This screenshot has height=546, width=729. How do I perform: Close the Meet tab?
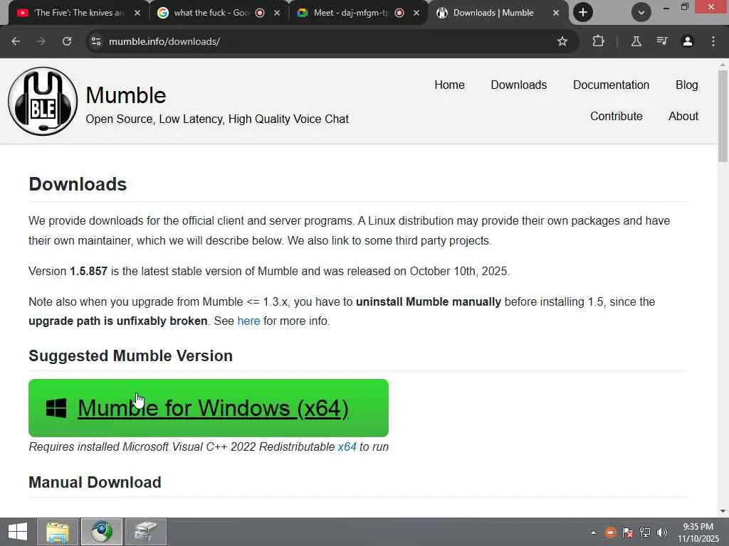click(416, 13)
